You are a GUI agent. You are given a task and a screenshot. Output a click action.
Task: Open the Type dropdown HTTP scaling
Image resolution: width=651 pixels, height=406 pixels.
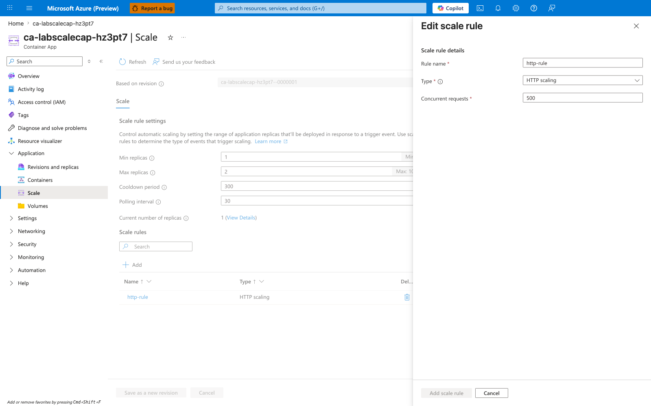tap(583, 80)
